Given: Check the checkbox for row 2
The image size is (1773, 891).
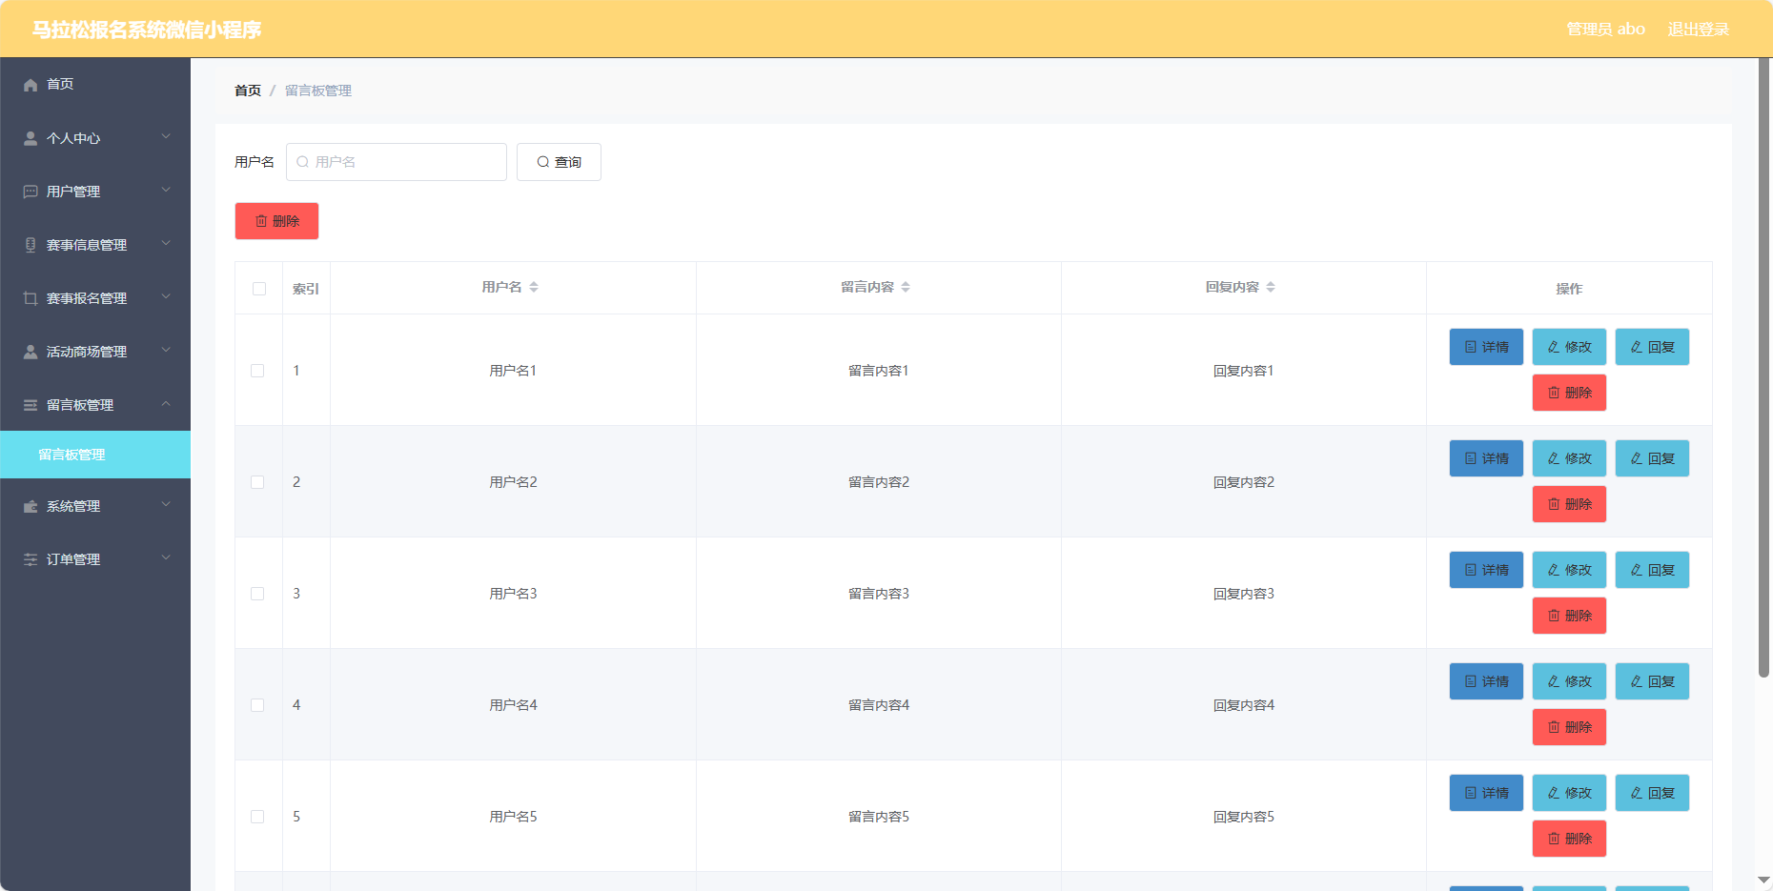Looking at the screenshot, I should click(257, 482).
